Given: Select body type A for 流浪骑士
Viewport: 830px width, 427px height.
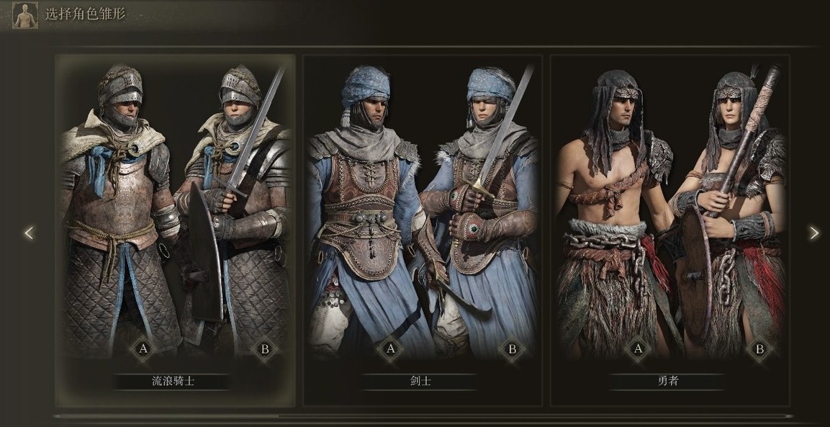Looking at the screenshot, I should (143, 349).
